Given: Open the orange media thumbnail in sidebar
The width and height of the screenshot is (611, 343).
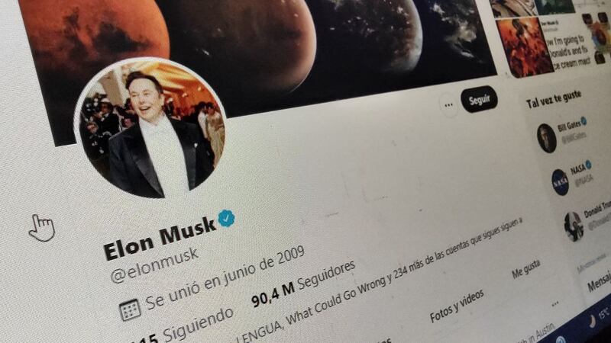Looking at the screenshot, I should (x=524, y=46).
